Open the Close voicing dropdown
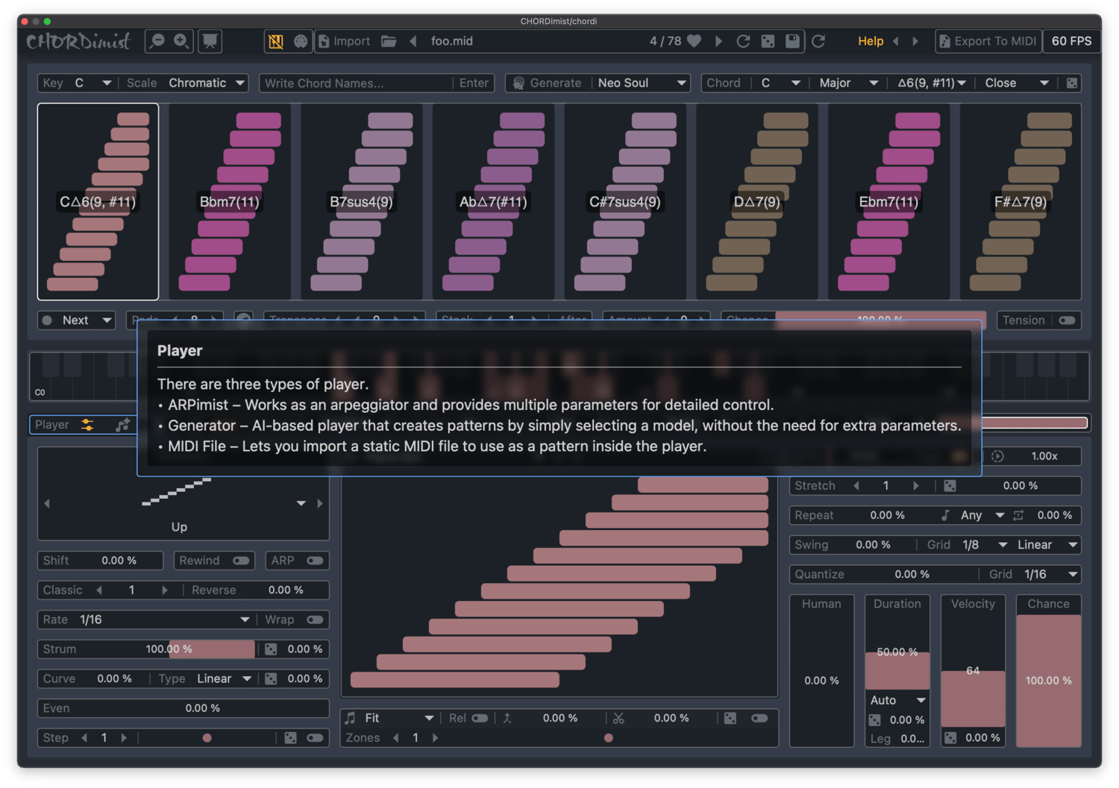1119x788 pixels. tap(1016, 83)
